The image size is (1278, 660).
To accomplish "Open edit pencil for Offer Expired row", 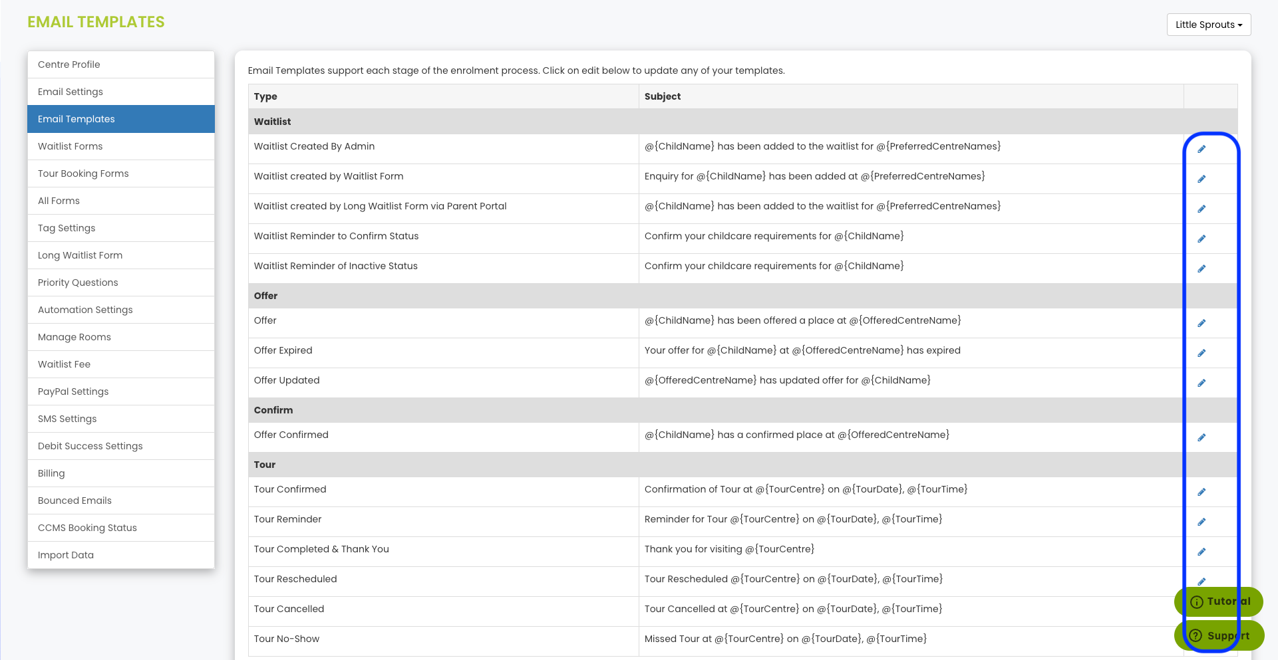I will [x=1201, y=353].
